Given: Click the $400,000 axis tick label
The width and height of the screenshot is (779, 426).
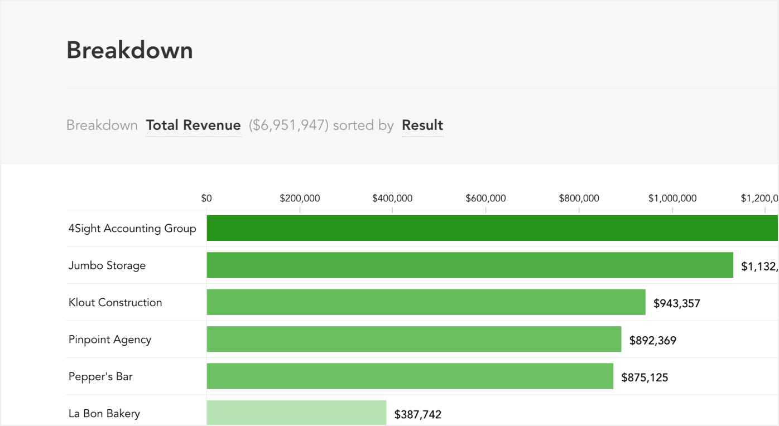Looking at the screenshot, I should pos(392,199).
